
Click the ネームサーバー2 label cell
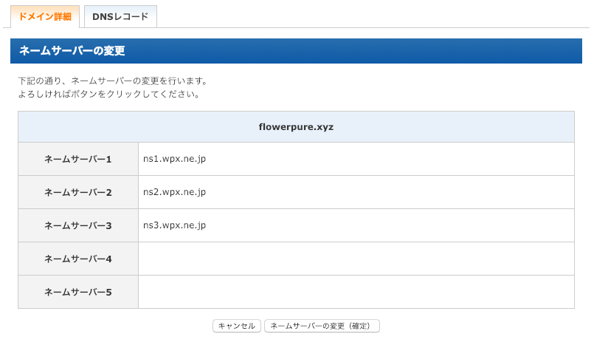(x=78, y=192)
